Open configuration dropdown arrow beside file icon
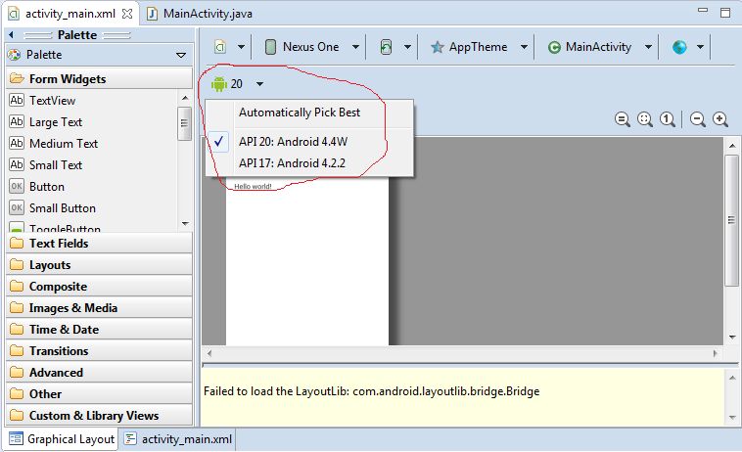The height and width of the screenshot is (452, 742). point(241,47)
